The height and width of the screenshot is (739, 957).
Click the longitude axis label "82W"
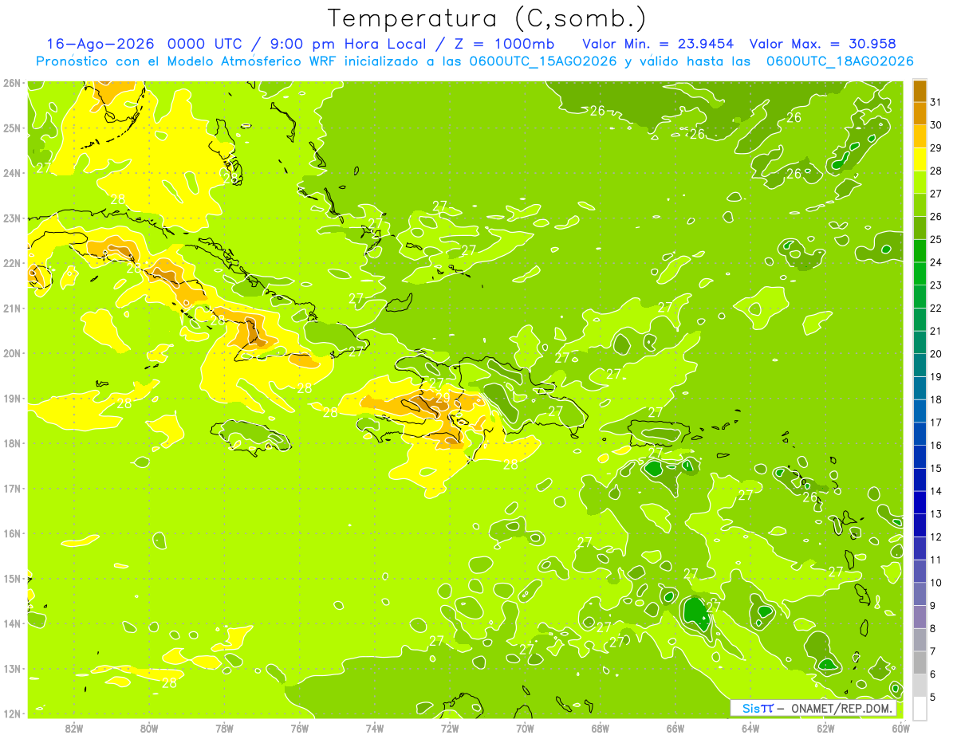point(74,728)
